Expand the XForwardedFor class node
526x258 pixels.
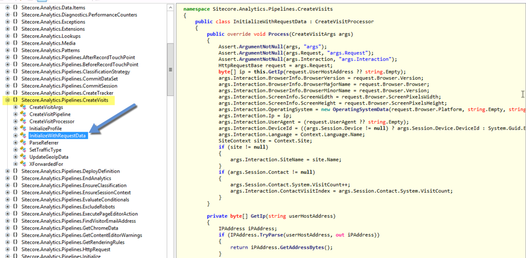click(16, 164)
